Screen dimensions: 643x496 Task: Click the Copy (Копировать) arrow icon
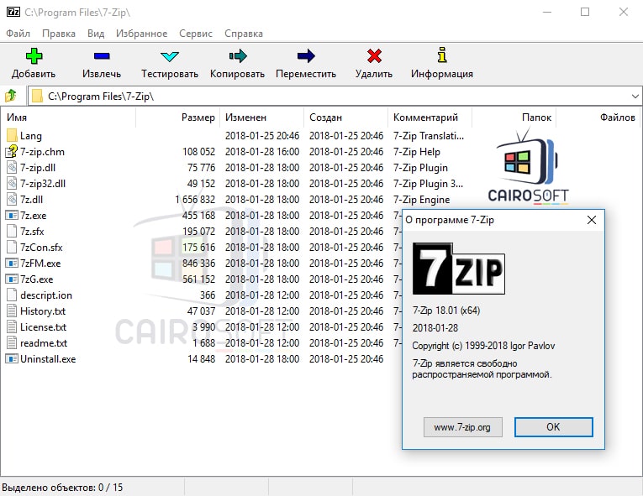click(x=237, y=56)
